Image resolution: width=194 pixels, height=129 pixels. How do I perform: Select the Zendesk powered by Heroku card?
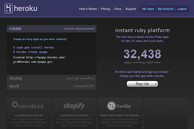29,113
